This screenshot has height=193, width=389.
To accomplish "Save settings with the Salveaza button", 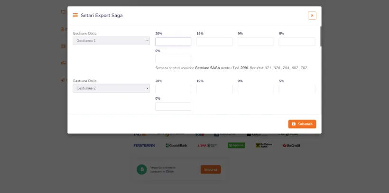I will tap(302, 124).
